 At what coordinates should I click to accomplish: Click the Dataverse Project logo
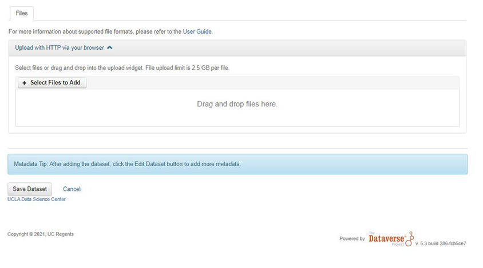point(391,239)
